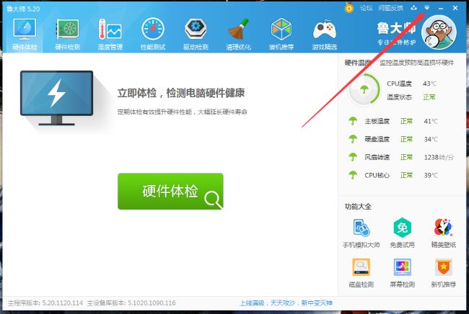Open the 硬件体检 tab
Viewport: 469px width, 314px height.
25,34
